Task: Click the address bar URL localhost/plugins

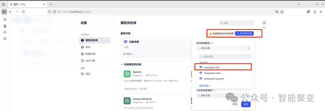Action: (77, 12)
